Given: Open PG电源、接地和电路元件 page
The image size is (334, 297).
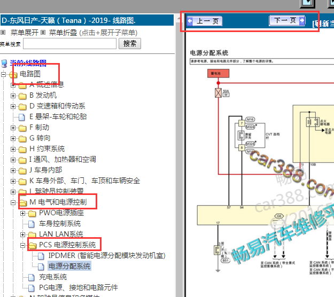Looking at the screenshot, I should pos(79,287).
